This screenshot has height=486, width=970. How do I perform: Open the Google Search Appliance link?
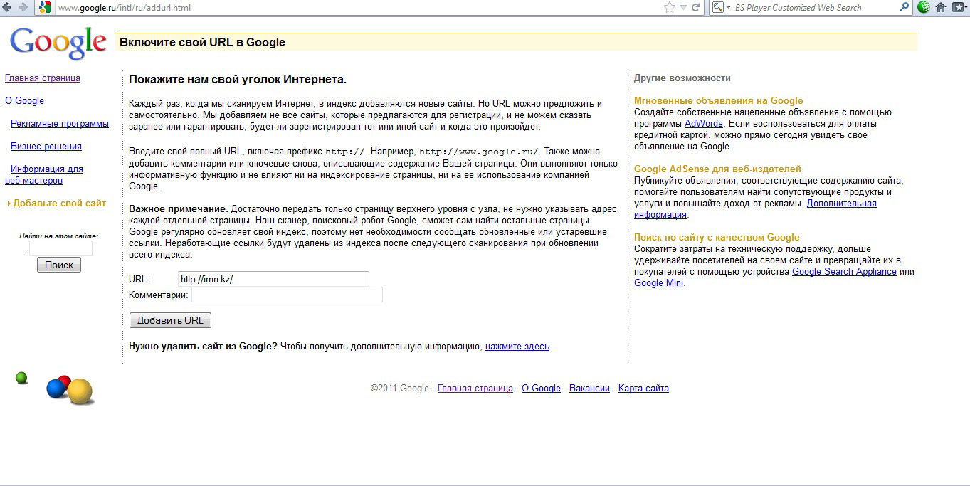[844, 272]
